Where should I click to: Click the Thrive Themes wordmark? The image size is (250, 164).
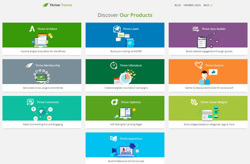point(61,5)
